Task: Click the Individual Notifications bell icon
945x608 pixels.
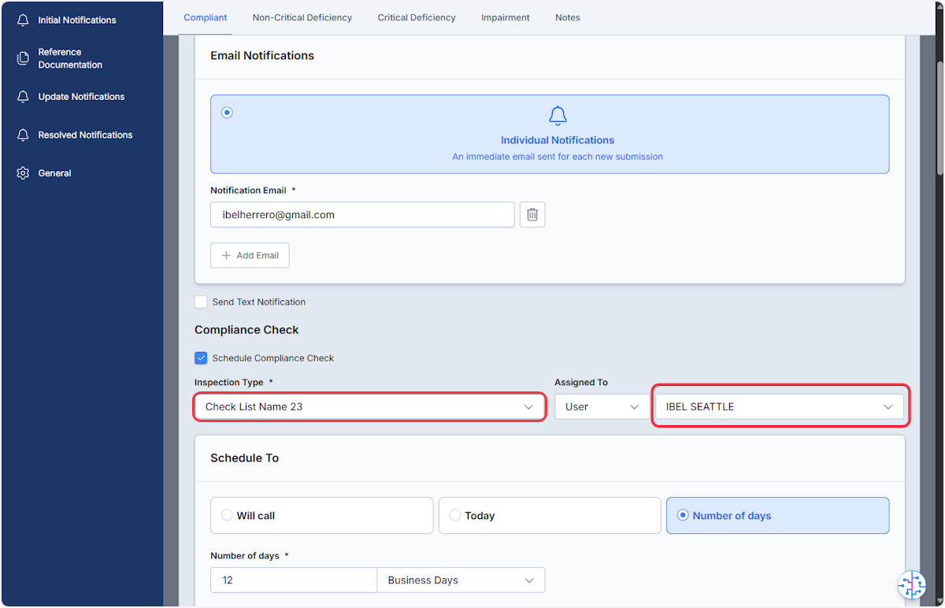Action: click(558, 116)
